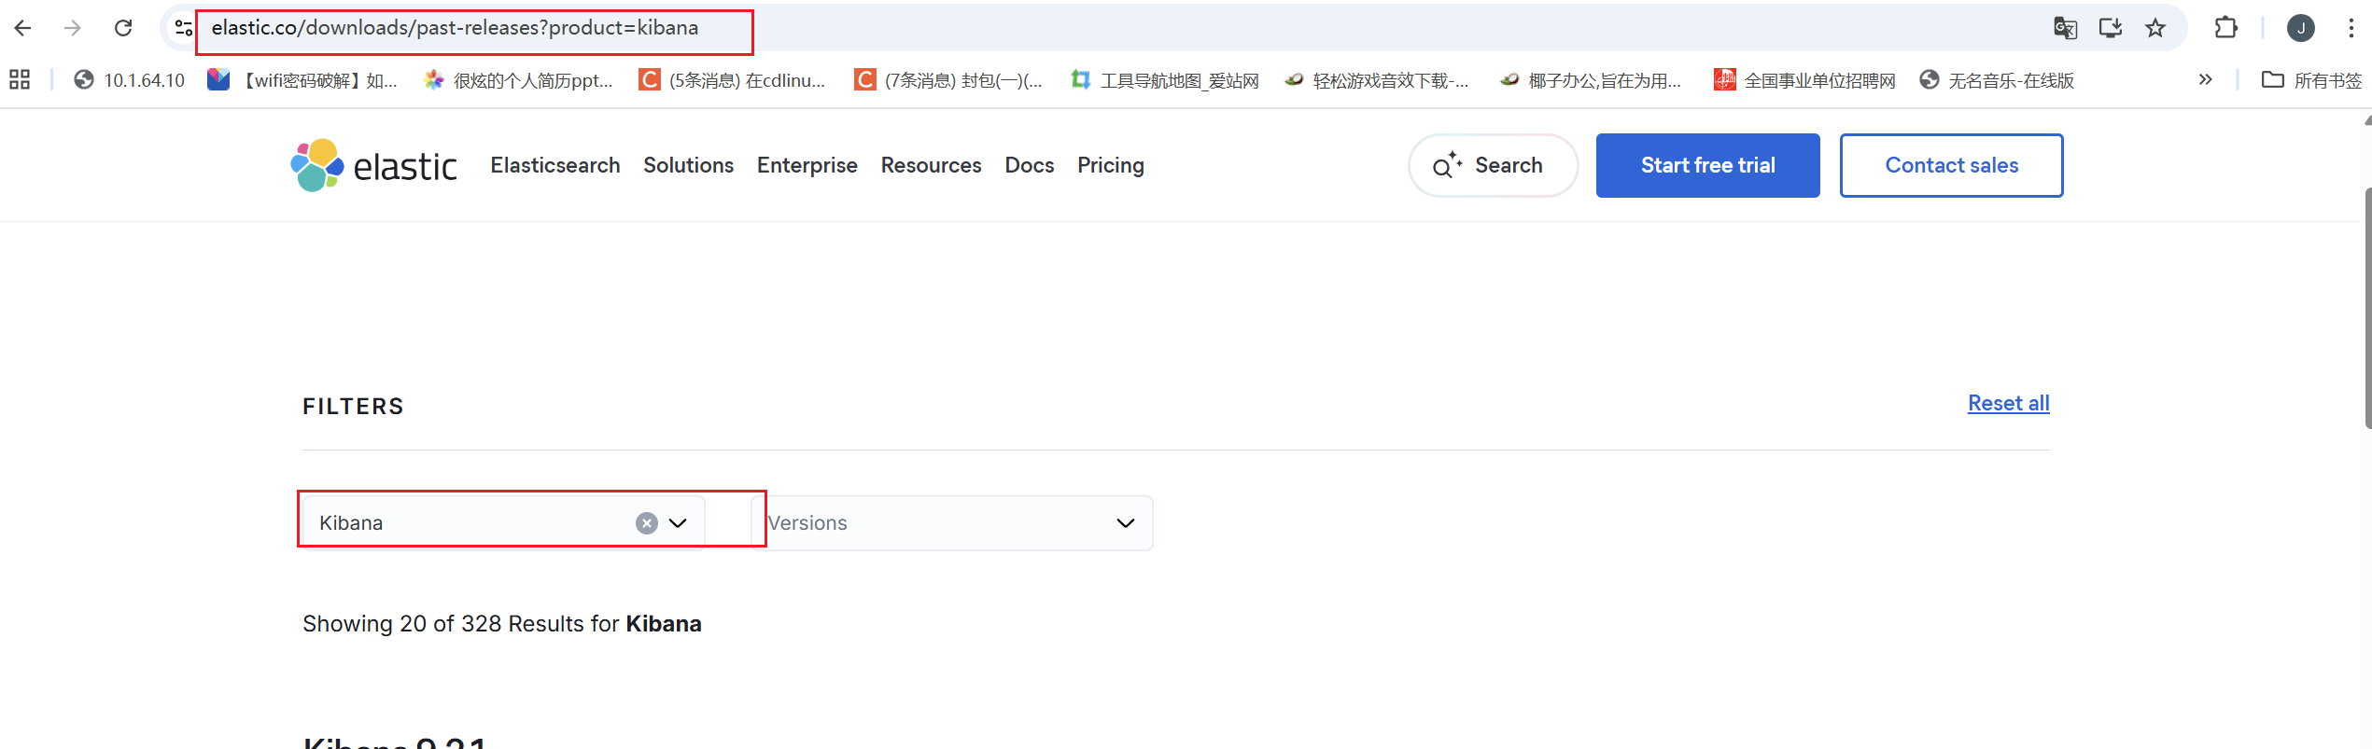This screenshot has height=749, width=2372.
Task: Open the wifi密码破解 bookmark
Action: [x=302, y=80]
